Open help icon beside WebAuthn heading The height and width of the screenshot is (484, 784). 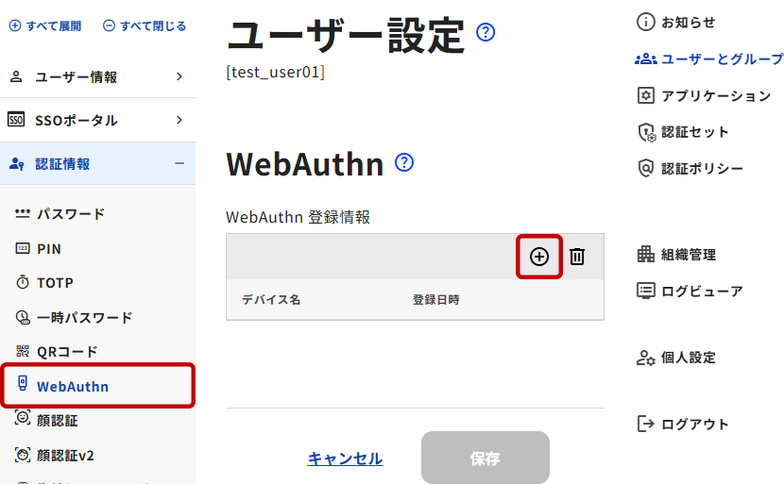coord(404,163)
